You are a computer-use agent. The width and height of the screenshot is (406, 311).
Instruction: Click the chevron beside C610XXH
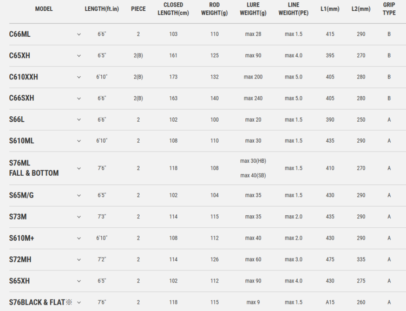pos(78,77)
